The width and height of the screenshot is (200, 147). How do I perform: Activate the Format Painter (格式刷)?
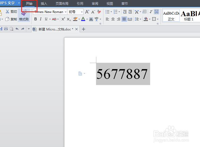(24, 15)
